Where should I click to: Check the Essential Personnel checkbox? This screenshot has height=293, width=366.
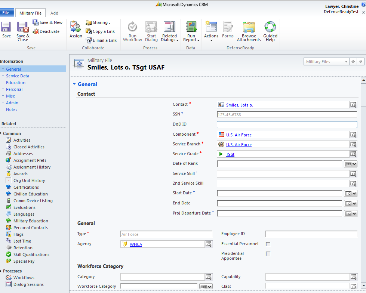coord(268,244)
